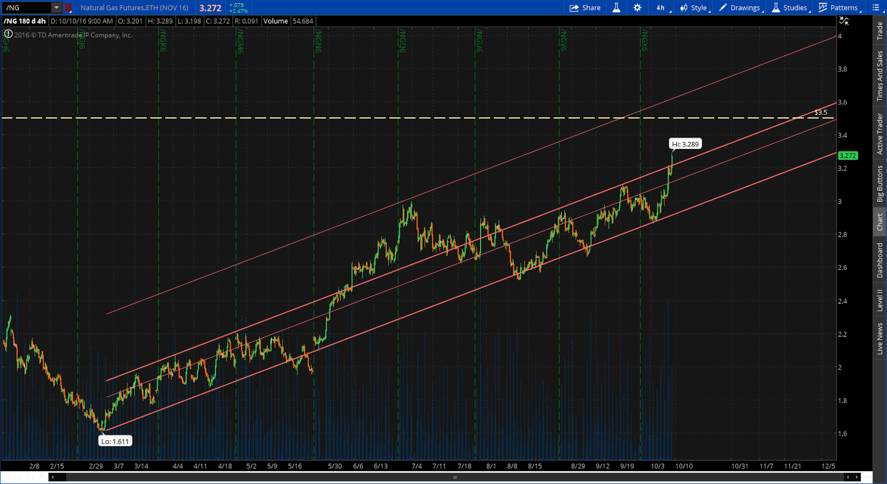This screenshot has width=887, height=484.
Task: Click the /NG 180 d 4h chart label
Action: tap(25, 21)
